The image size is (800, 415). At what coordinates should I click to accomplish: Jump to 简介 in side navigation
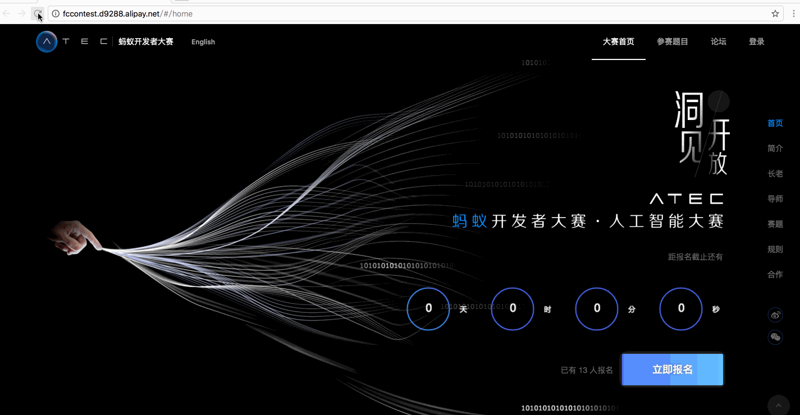[775, 149]
